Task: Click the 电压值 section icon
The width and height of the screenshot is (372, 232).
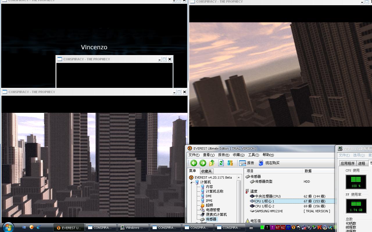Action: click(247, 221)
